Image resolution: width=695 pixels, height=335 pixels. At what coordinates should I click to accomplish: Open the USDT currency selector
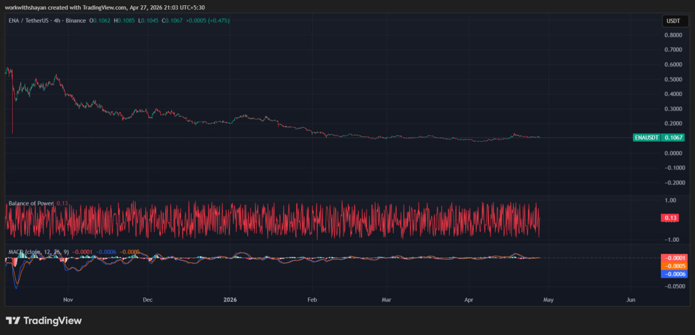tap(673, 21)
